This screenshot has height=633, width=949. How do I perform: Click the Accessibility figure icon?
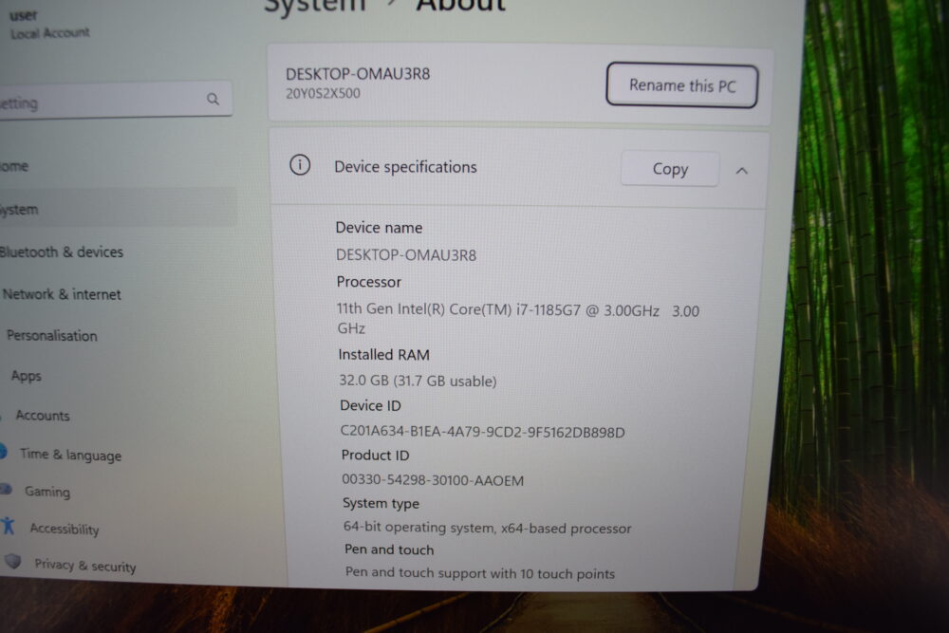8,526
